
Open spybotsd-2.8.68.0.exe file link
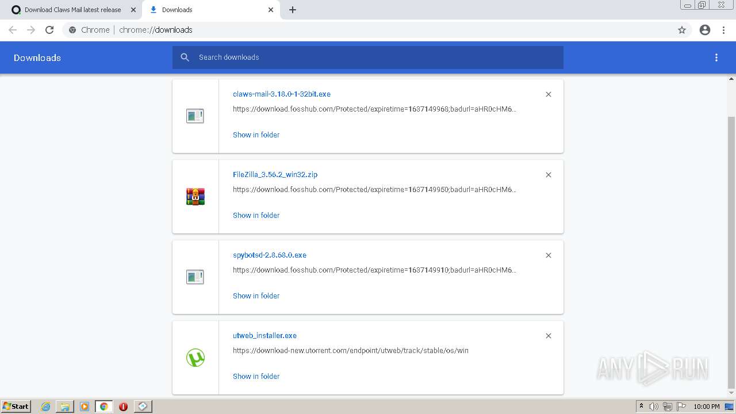coord(270,255)
